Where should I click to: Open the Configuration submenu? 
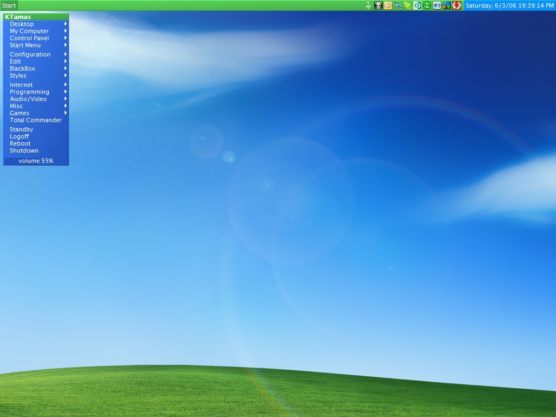coord(36,54)
